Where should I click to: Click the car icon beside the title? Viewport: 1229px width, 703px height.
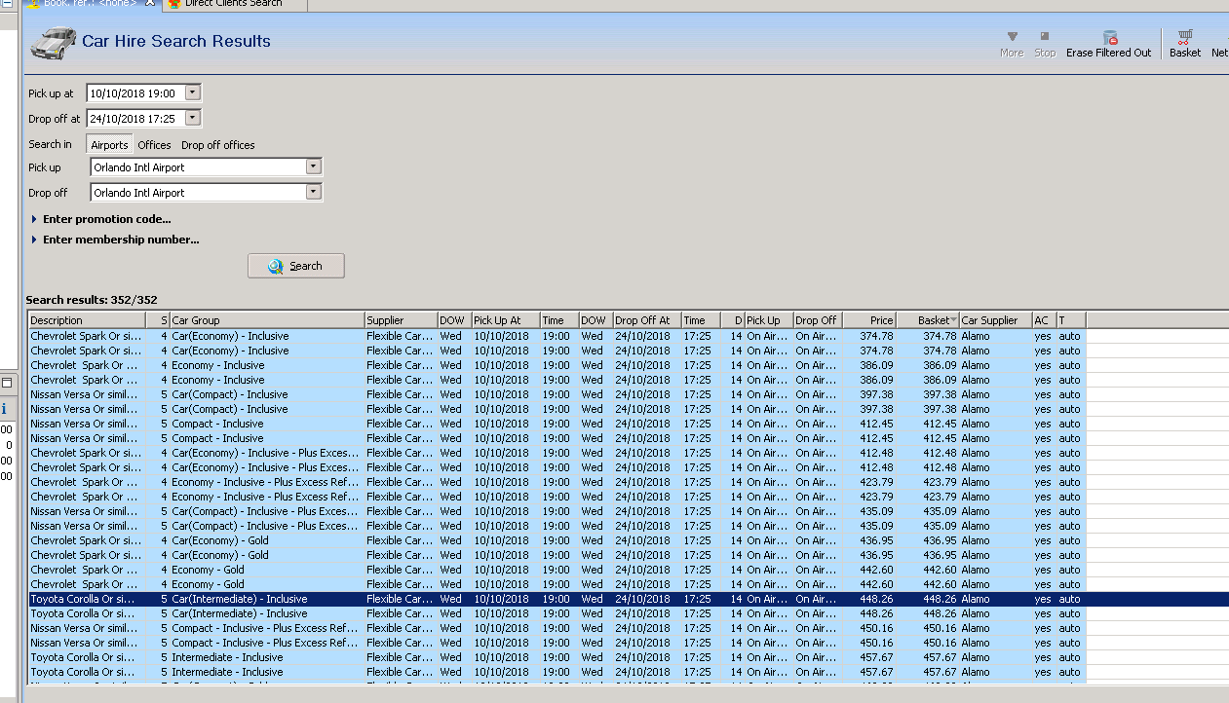coord(54,42)
